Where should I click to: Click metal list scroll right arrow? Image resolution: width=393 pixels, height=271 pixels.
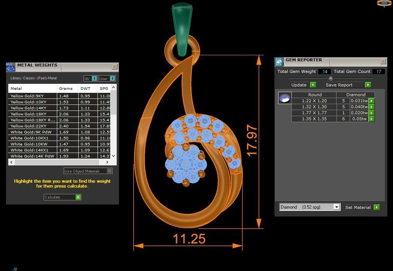(107, 162)
